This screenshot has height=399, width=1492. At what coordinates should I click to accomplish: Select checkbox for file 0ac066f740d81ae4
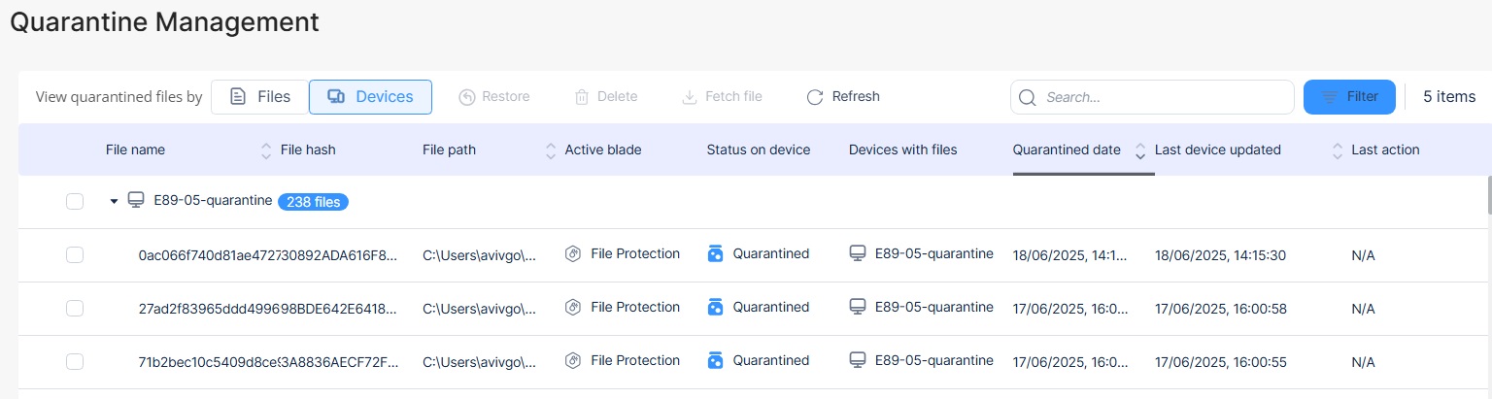(x=75, y=254)
